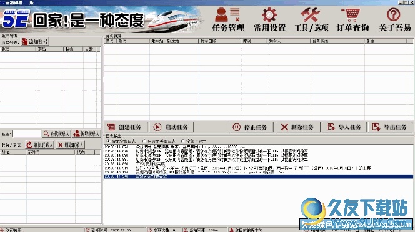Click 查找联系人 search contact button

56,133
